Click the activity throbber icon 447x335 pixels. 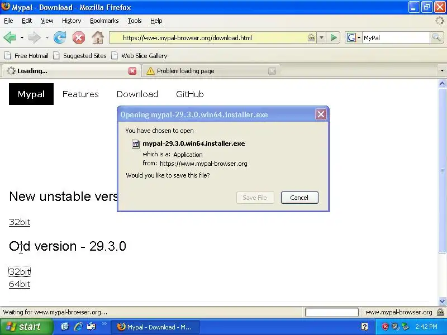(x=439, y=21)
